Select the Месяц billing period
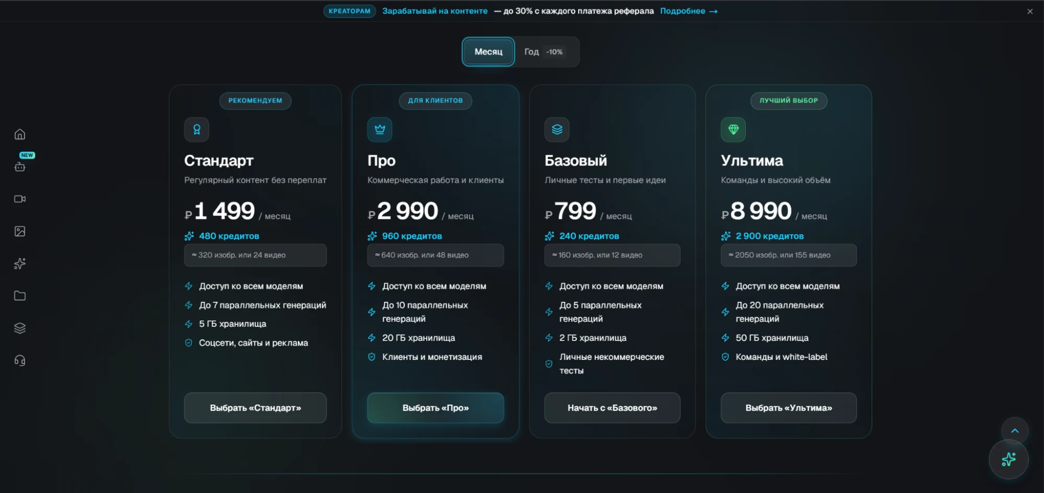The image size is (1044, 493). (488, 52)
